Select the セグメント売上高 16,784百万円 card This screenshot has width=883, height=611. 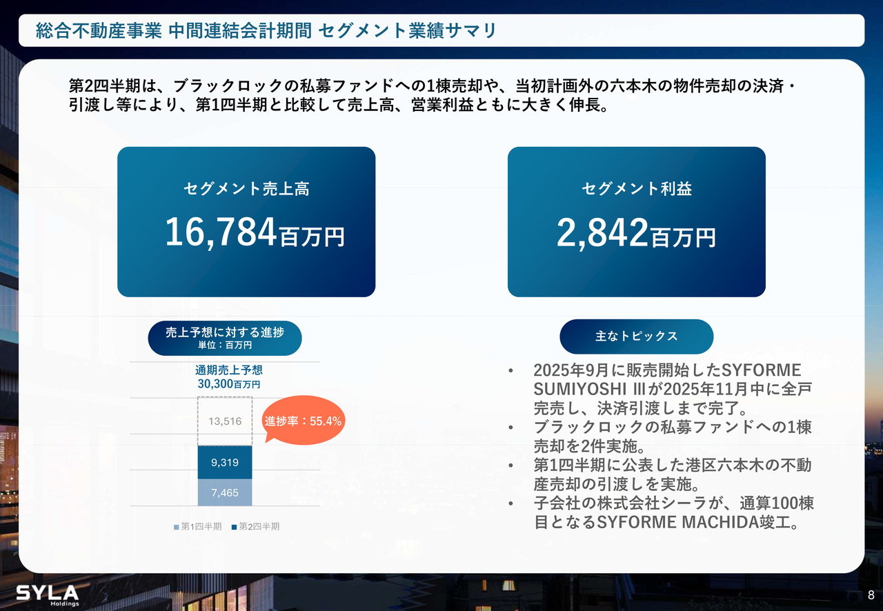point(246,221)
